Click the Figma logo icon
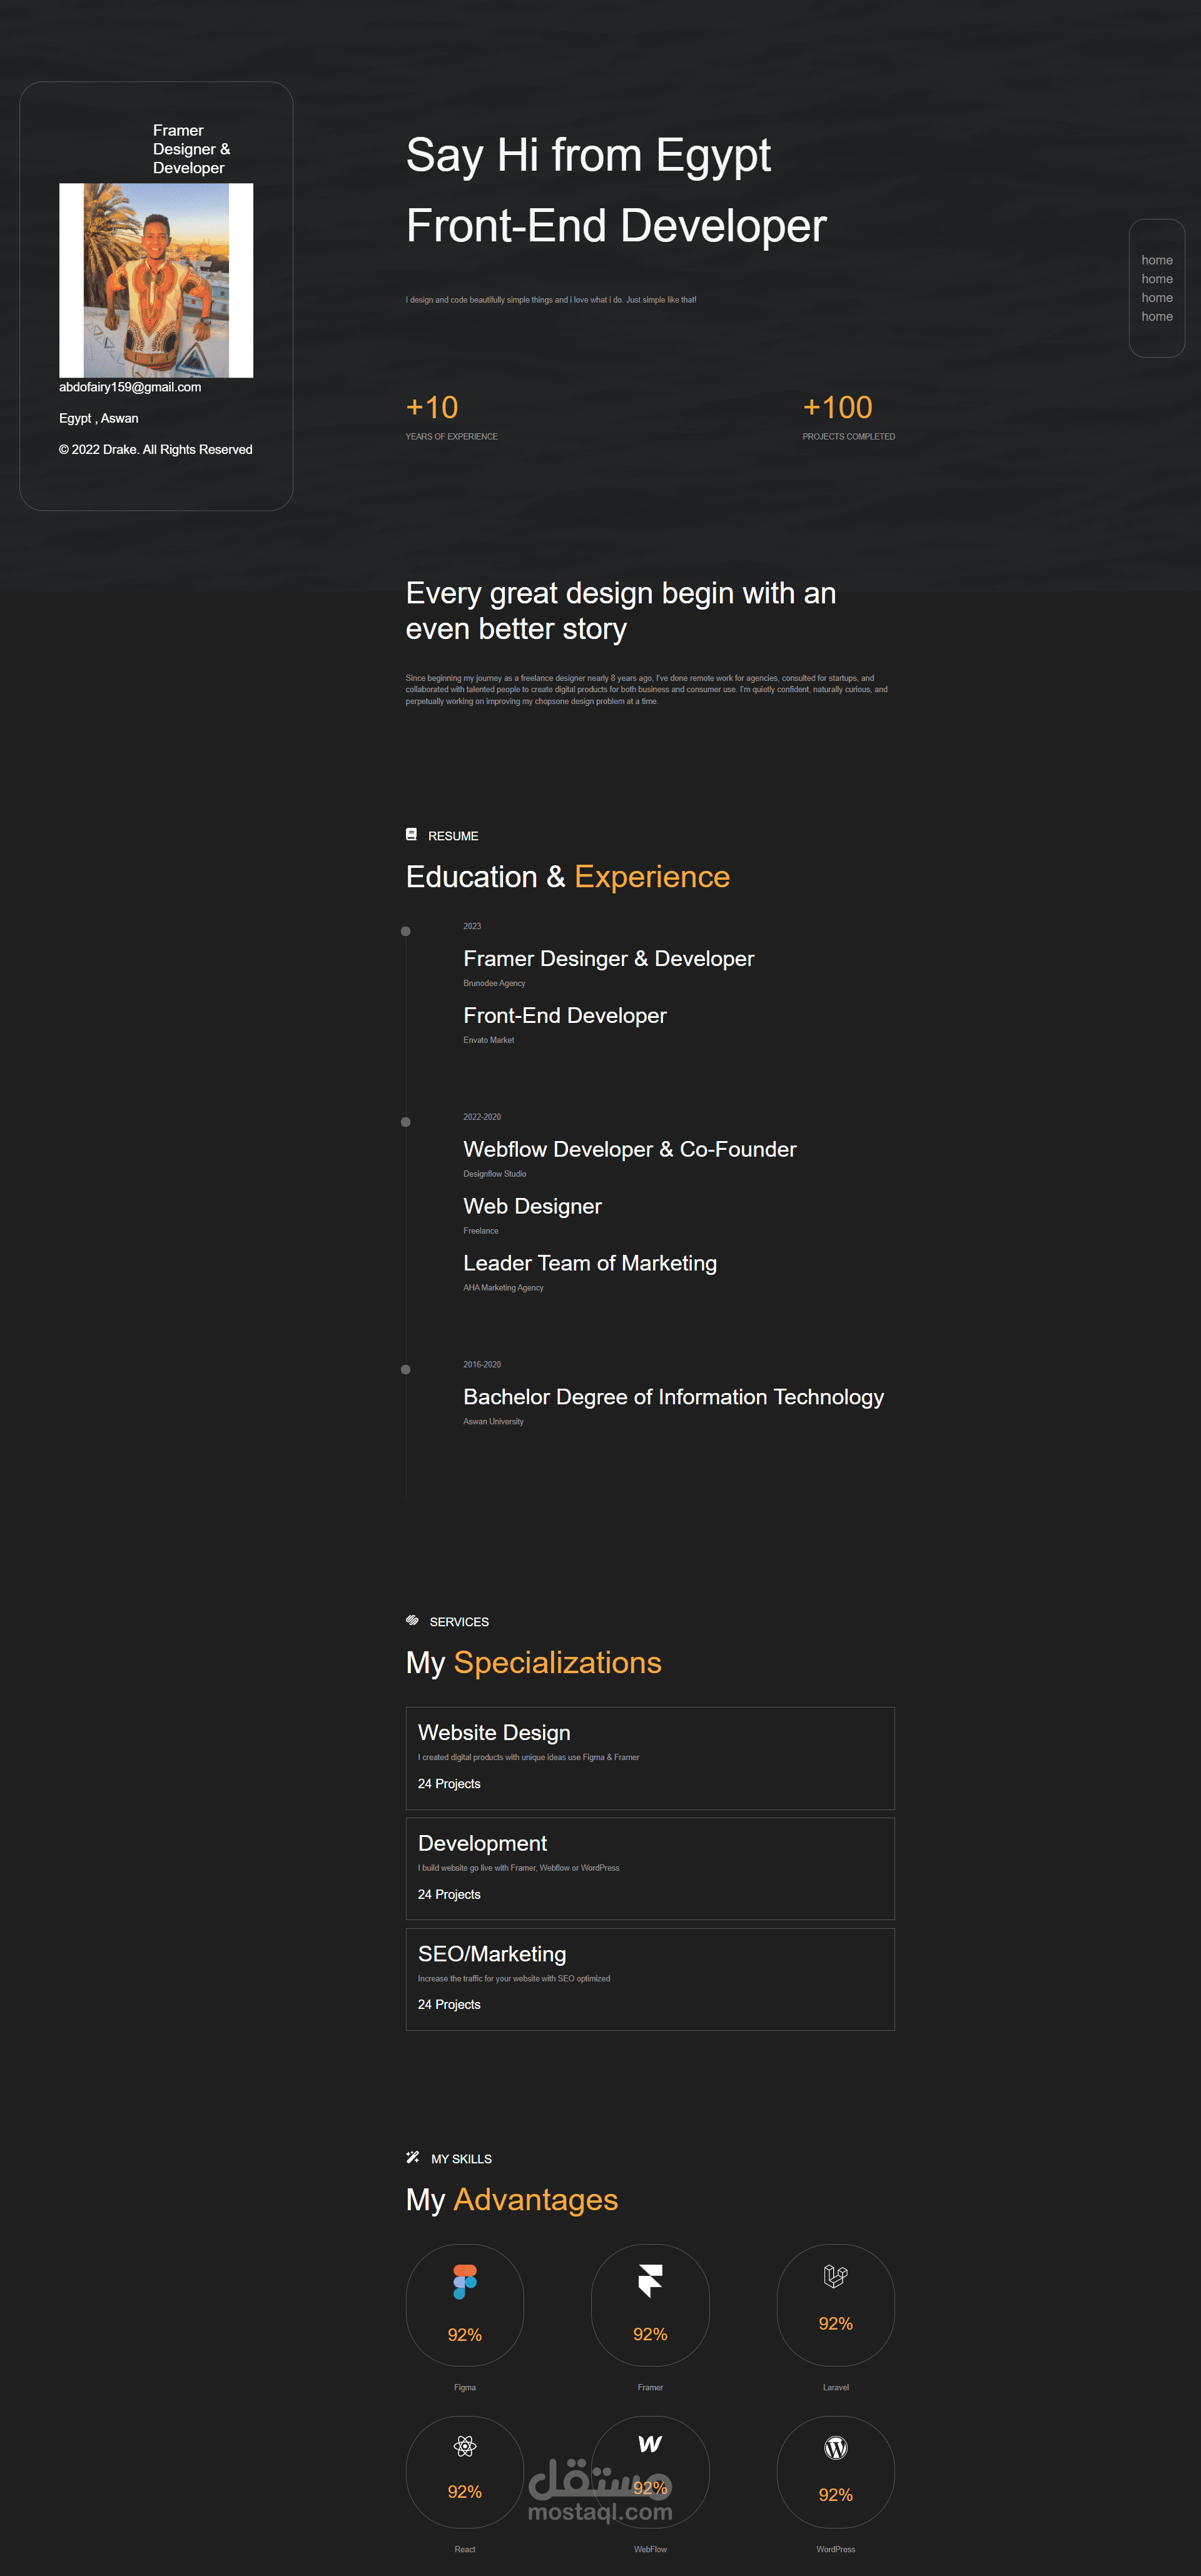 tap(464, 2282)
